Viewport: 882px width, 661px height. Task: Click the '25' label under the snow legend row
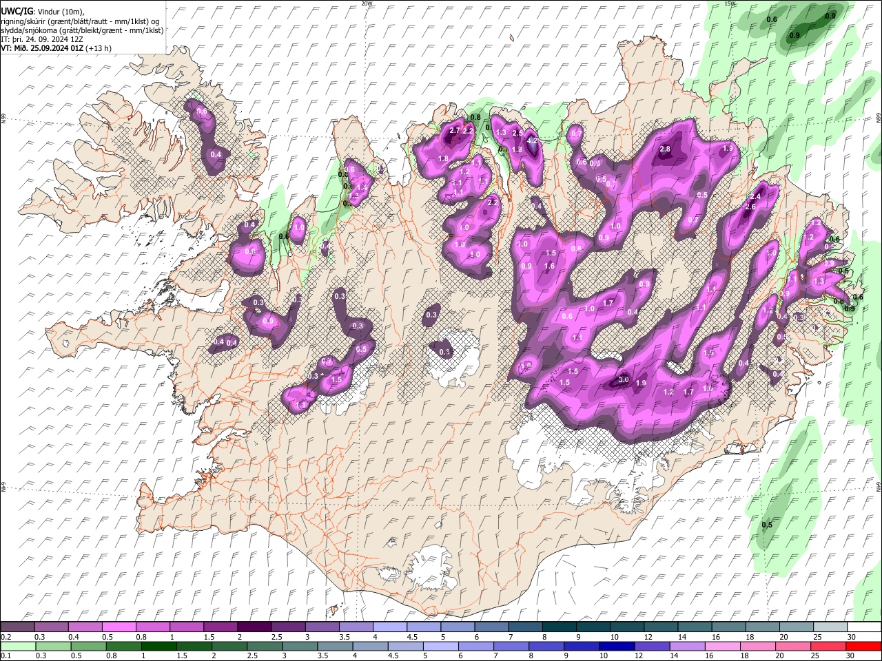tap(817, 637)
